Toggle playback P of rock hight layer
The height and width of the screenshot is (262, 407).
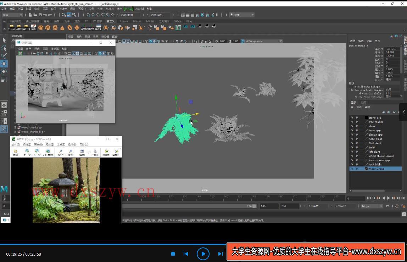click(x=357, y=164)
